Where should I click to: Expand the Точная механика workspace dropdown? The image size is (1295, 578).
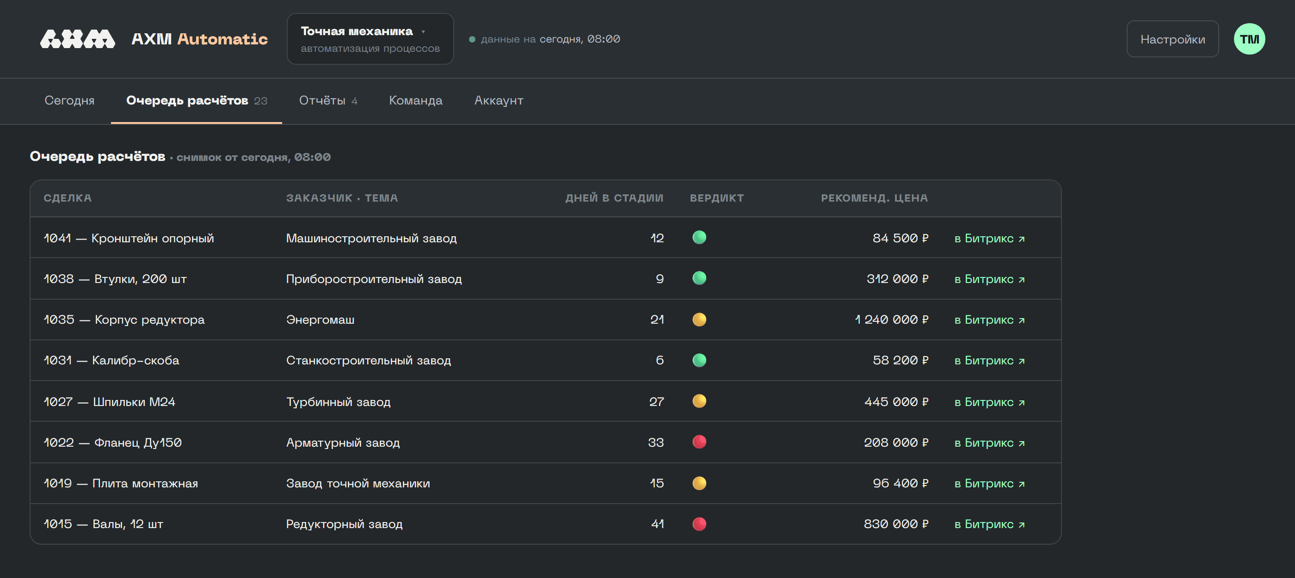(370, 39)
